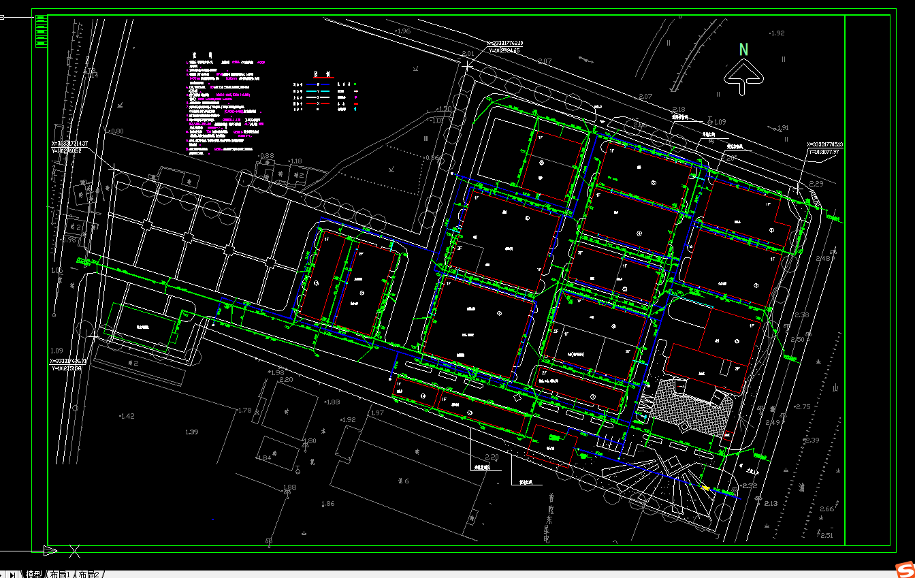This screenshot has width=915, height=578.
Task: Select the elevation value 2.18
Action: (679, 110)
